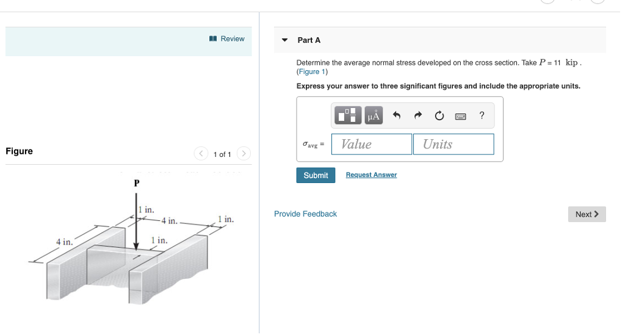Open the templates fraction tool
Viewport: 625px width, 335px height.
point(347,115)
